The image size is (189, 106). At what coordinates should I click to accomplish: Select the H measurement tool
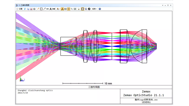click(54, 9)
